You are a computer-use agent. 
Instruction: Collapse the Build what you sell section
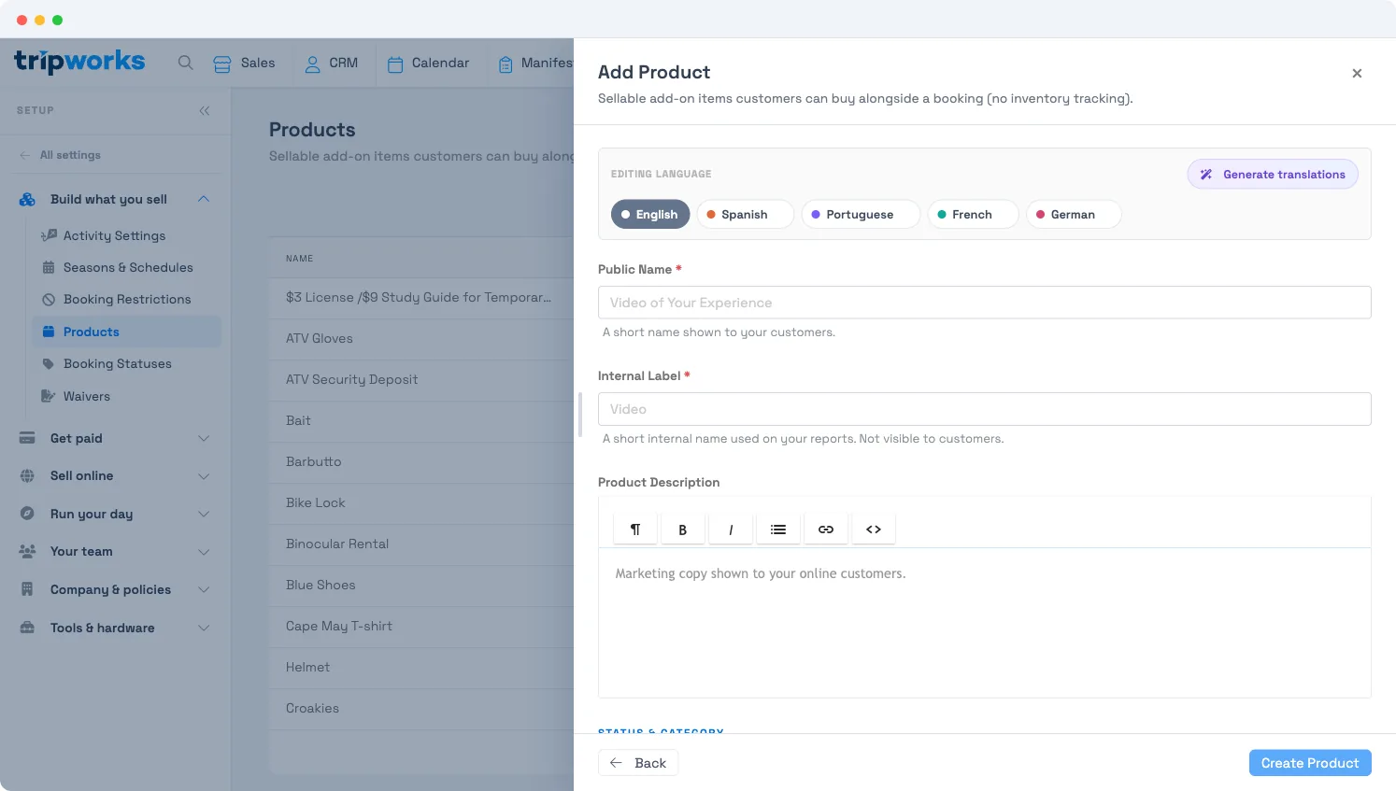(115, 199)
